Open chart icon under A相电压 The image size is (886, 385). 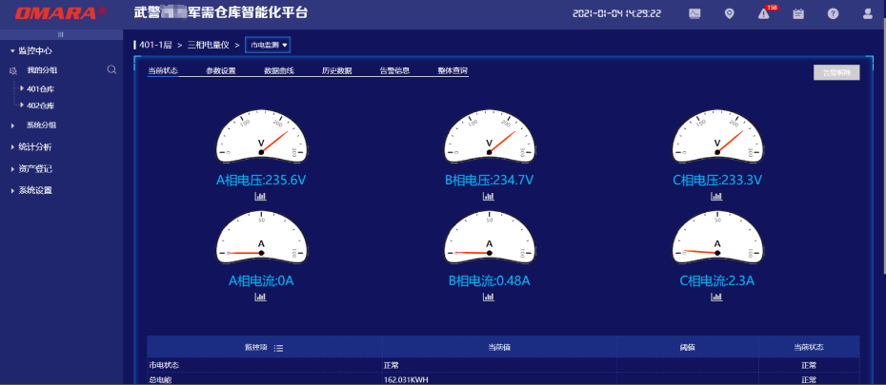[x=260, y=196]
